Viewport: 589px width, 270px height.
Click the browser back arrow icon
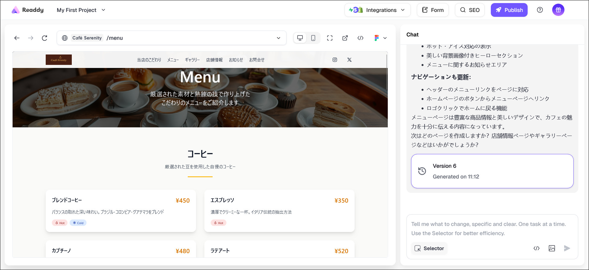point(17,38)
